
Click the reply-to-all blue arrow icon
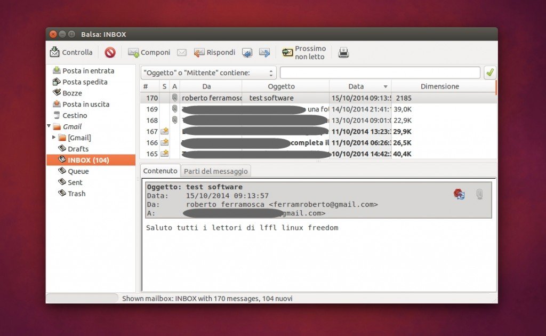(x=247, y=52)
